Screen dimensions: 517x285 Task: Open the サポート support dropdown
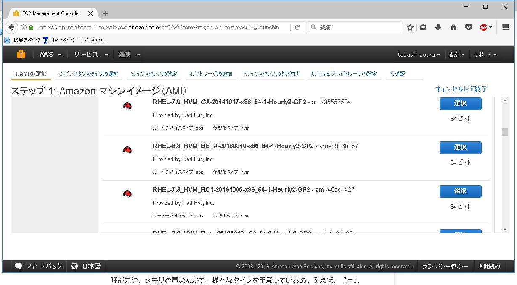pos(485,55)
